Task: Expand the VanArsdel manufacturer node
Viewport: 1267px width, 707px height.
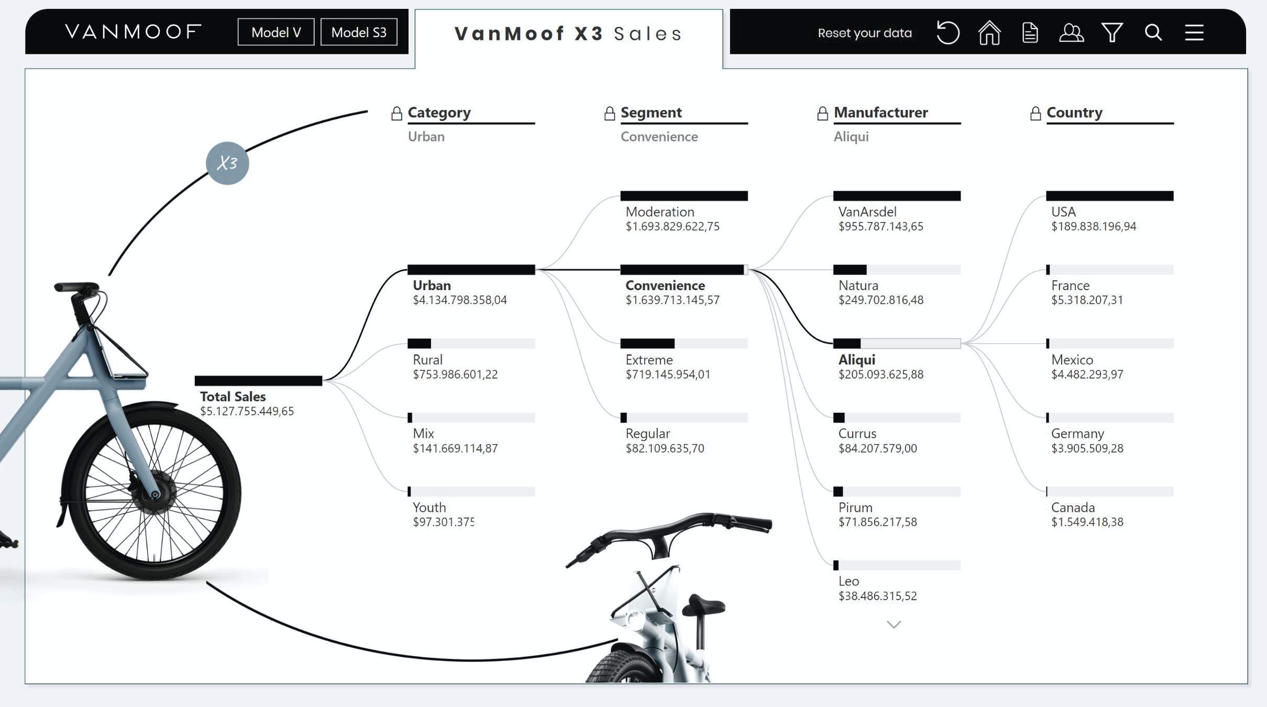Action: 896,196
